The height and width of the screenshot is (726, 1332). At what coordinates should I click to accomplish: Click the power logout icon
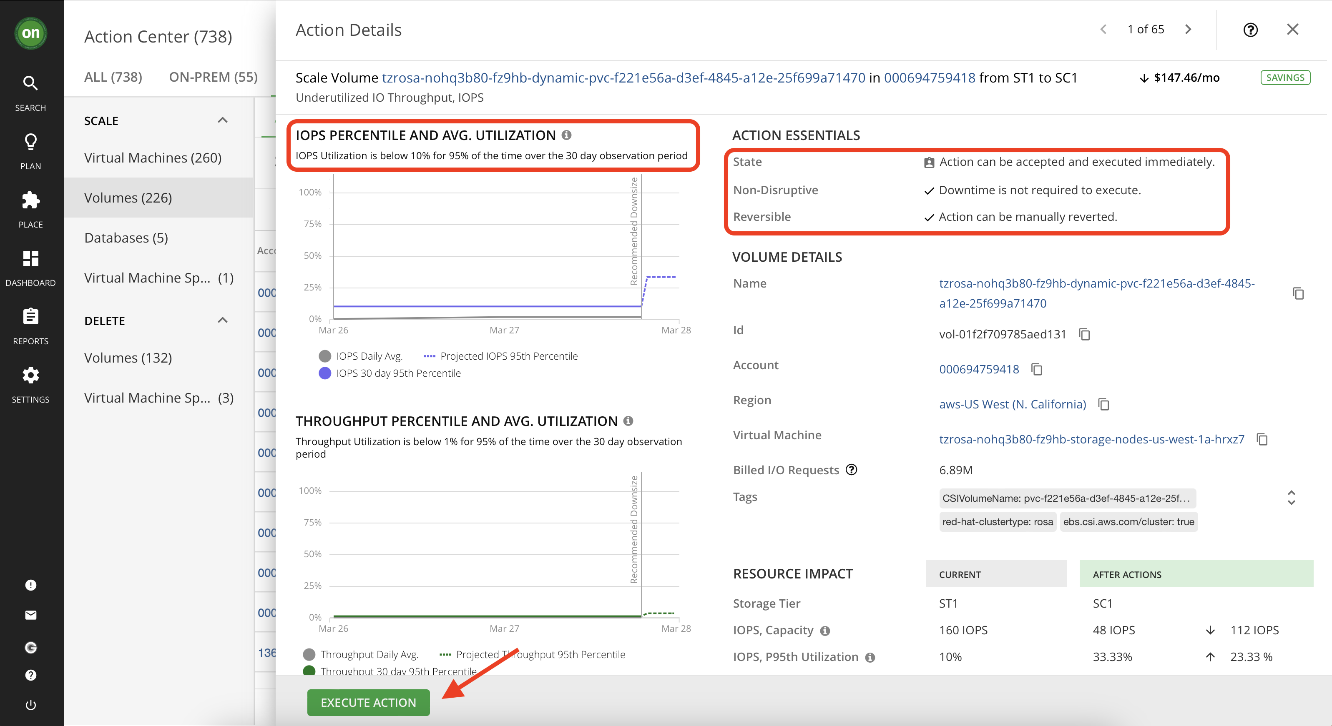point(30,705)
